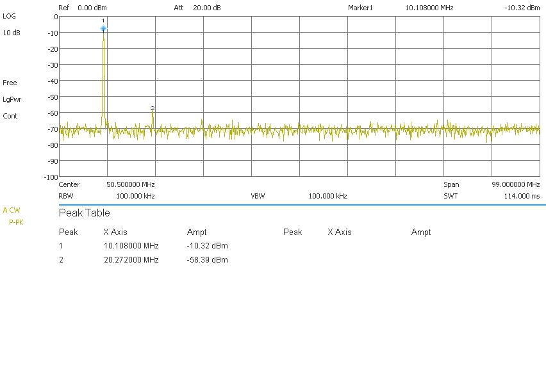The height and width of the screenshot is (365, 546).
Task: Click the Span label
Action: (x=451, y=185)
